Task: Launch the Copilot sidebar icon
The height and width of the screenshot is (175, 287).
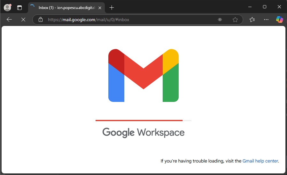Action: (x=280, y=20)
